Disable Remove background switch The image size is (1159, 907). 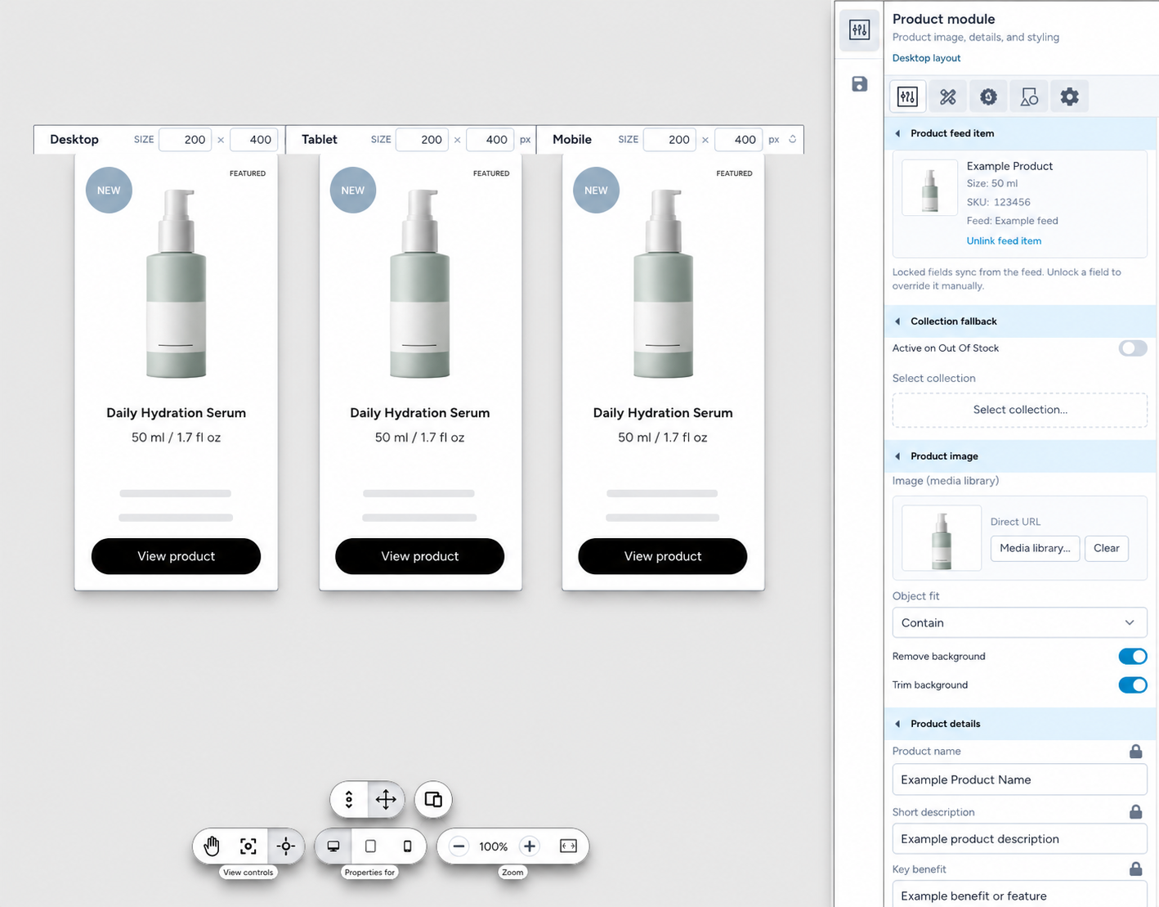[x=1133, y=656]
